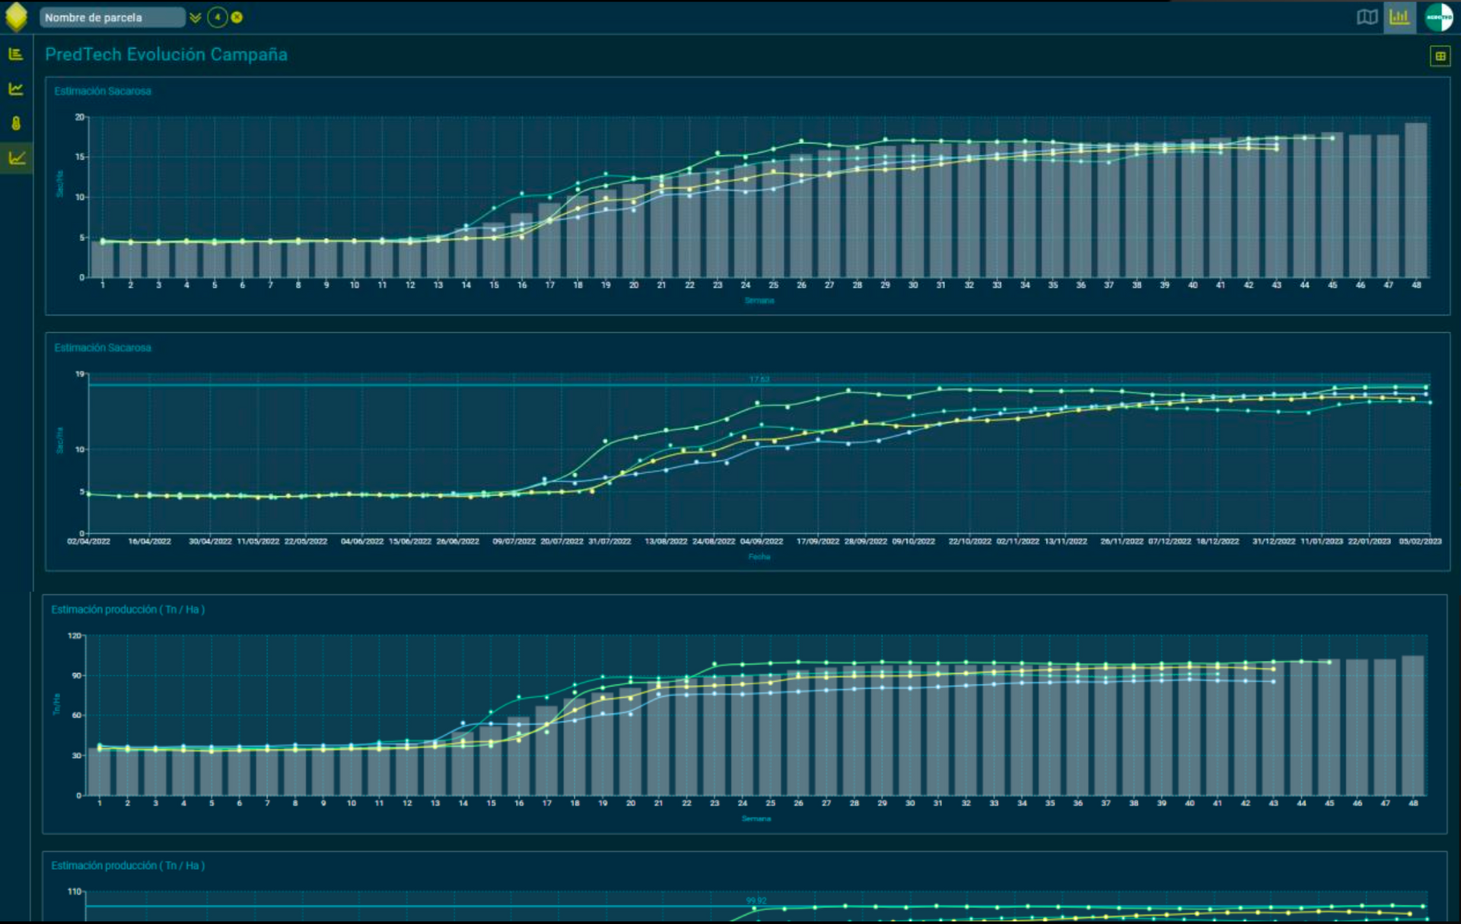Click Estimación producción title above weekly bar chart
Image resolution: width=1461 pixels, height=924 pixels.
pyautogui.click(x=128, y=609)
